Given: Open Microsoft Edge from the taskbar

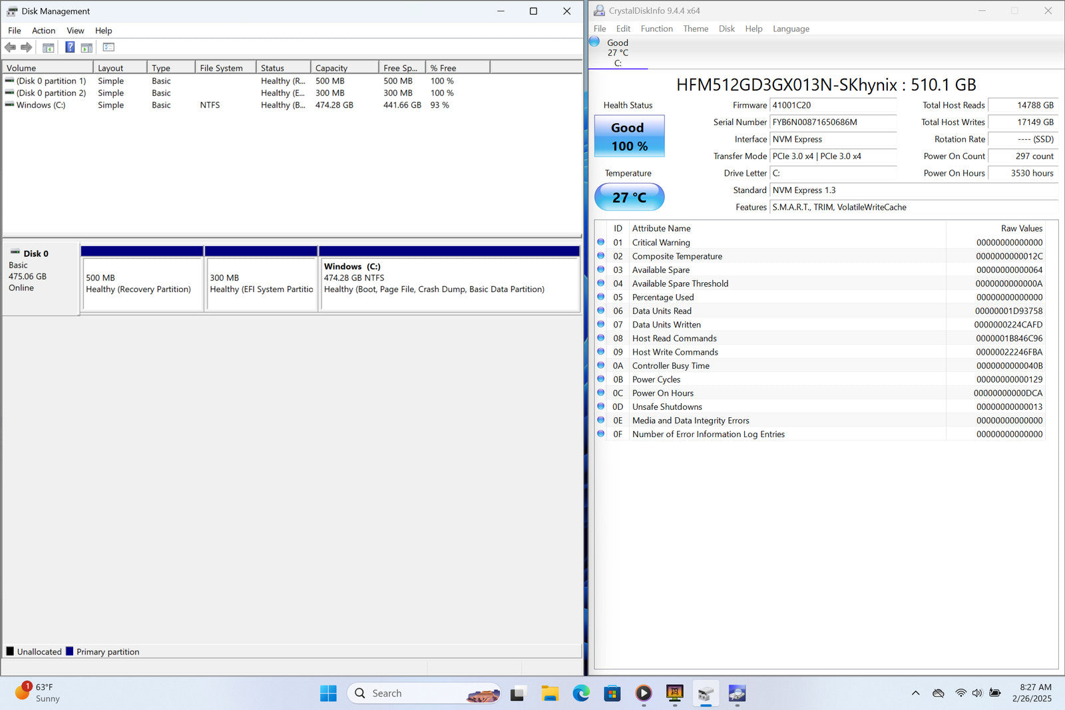Looking at the screenshot, I should (581, 693).
